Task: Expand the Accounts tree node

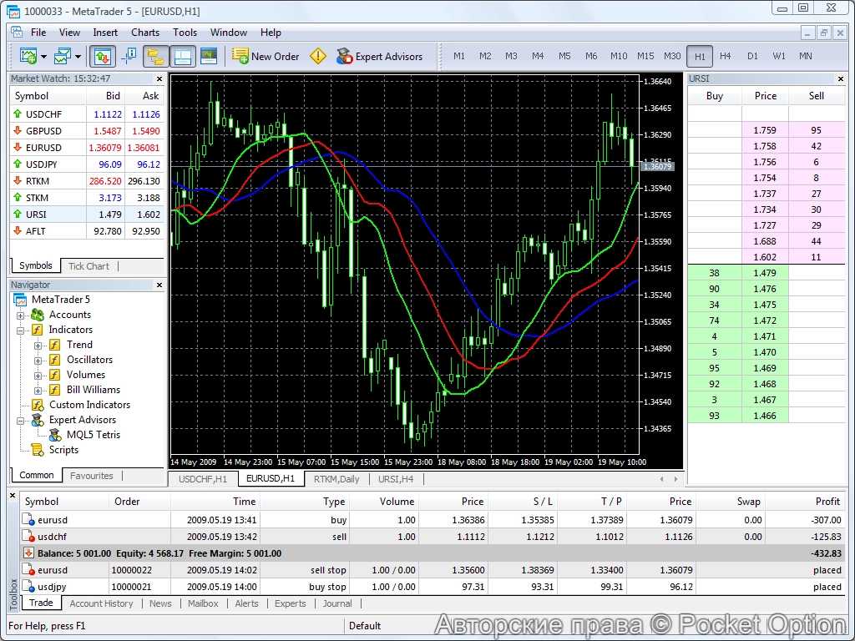Action: coord(21,315)
